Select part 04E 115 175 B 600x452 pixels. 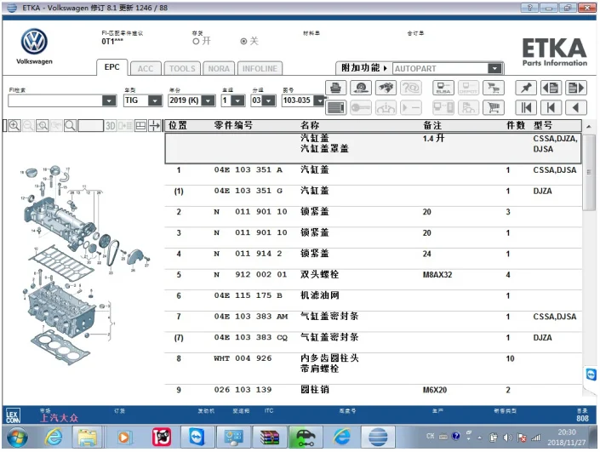point(248,295)
